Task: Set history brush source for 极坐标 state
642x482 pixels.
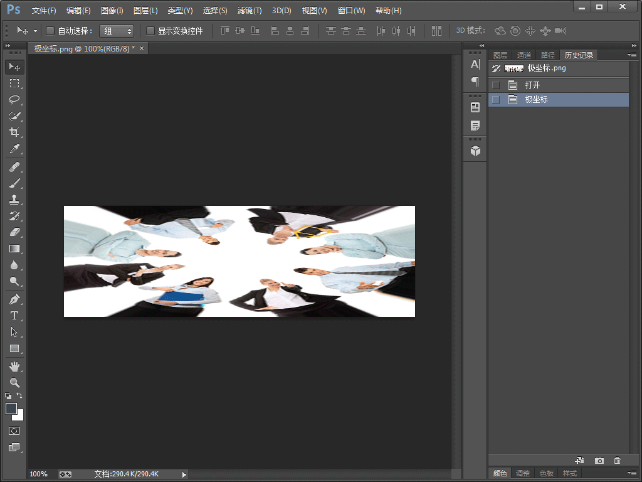Action: click(496, 100)
